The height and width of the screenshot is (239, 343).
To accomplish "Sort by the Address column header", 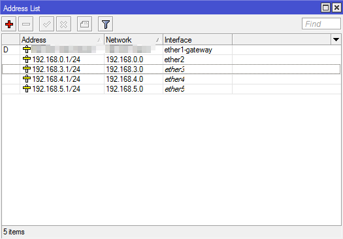I will [x=62, y=40].
